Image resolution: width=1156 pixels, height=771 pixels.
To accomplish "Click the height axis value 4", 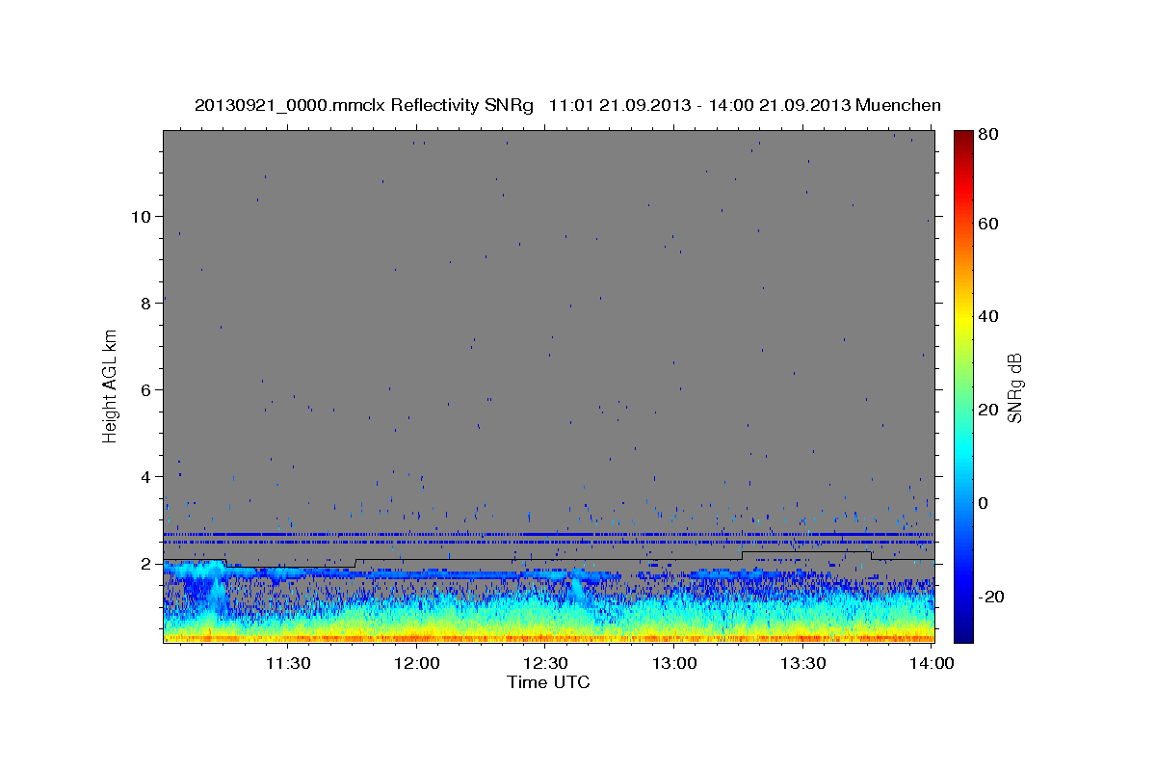I will click(146, 476).
